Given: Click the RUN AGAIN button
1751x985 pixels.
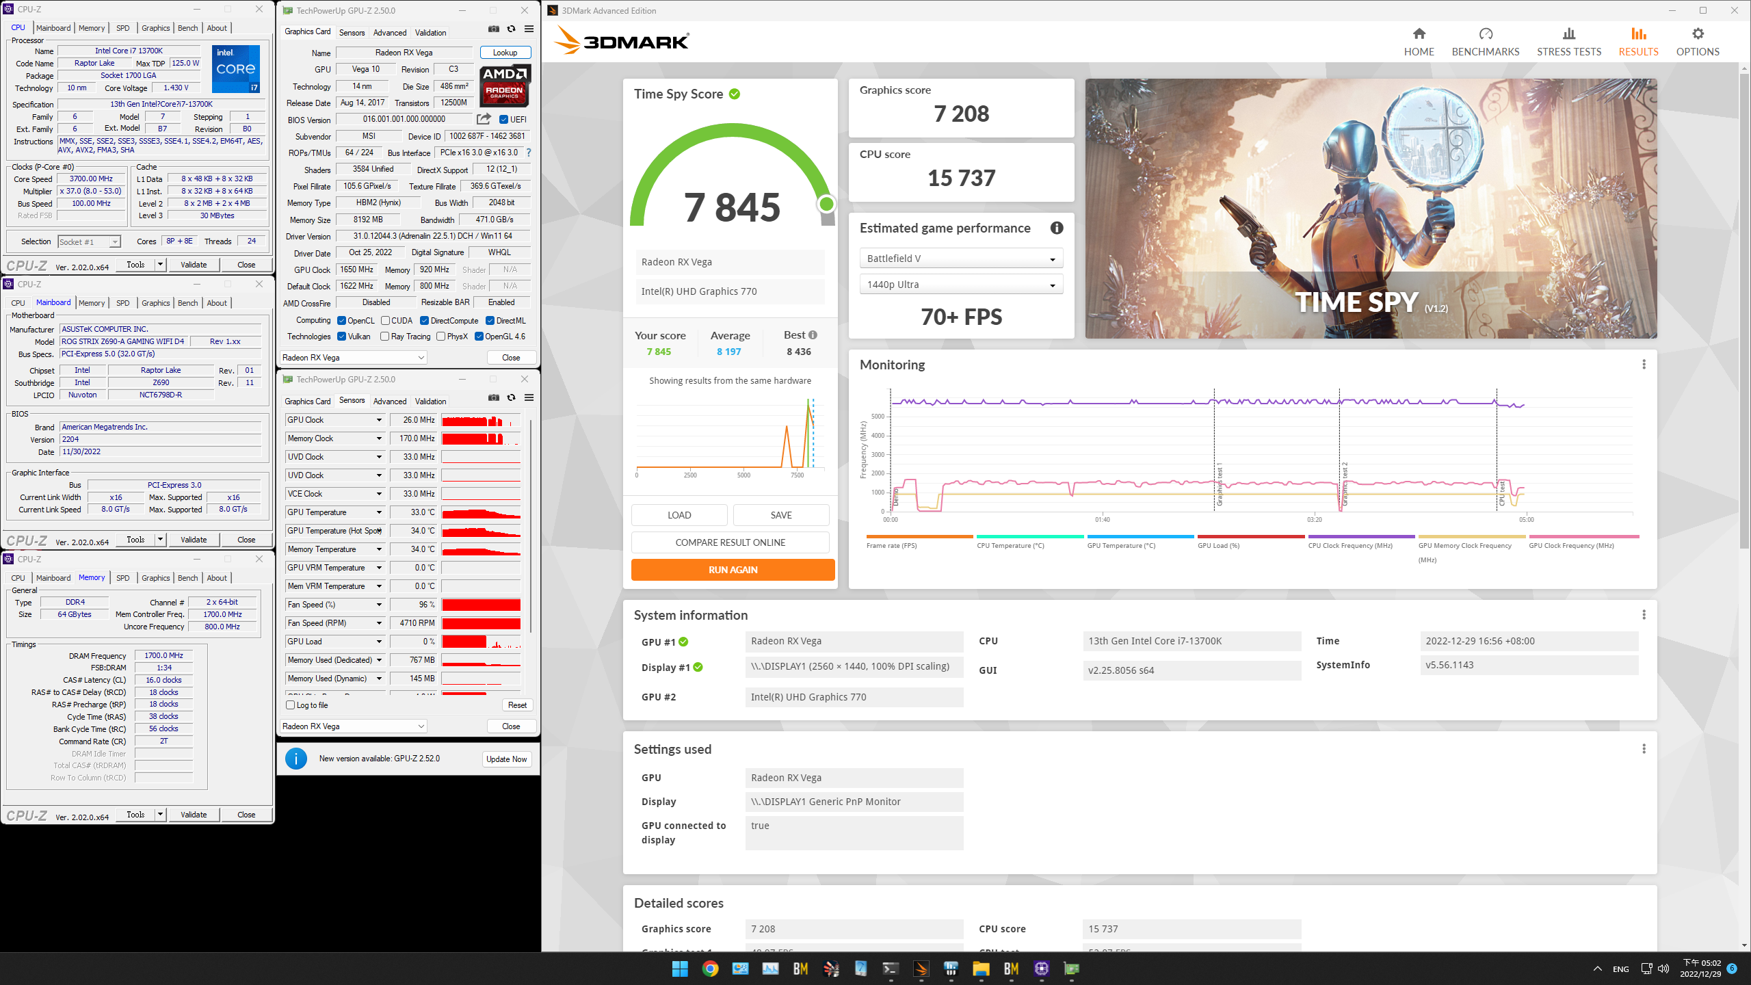Looking at the screenshot, I should click(733, 570).
